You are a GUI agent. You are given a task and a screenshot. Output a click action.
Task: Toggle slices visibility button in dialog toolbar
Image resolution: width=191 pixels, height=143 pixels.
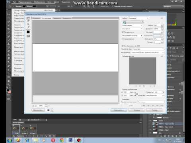click(x=28, y=36)
